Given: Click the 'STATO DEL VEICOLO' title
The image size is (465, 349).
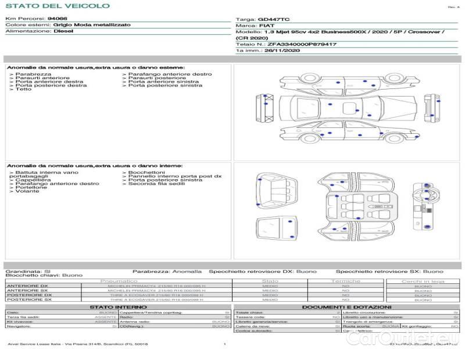Looking at the screenshot, I should 58,6.
